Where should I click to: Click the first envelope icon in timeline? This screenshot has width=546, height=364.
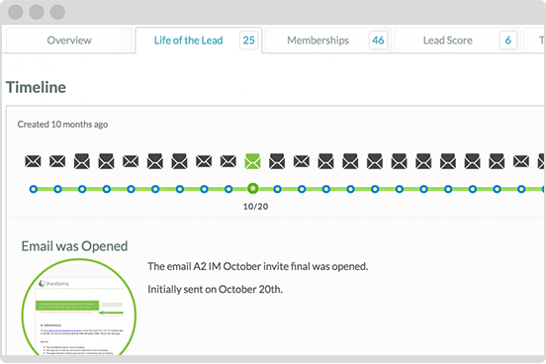33,161
